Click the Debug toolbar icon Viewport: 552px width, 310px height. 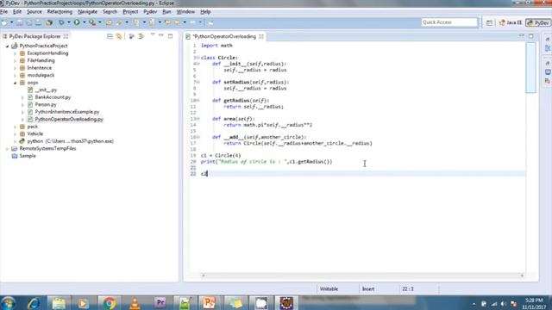pos(61,22)
